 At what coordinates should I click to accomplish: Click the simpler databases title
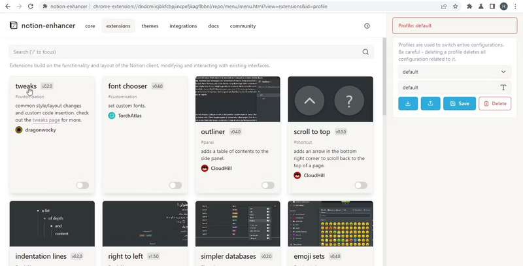click(228, 256)
